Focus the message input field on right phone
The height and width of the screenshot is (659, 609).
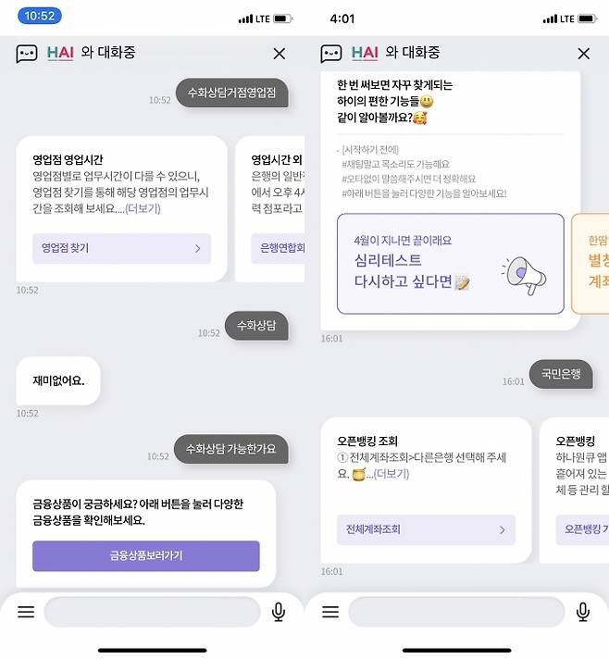(x=456, y=612)
